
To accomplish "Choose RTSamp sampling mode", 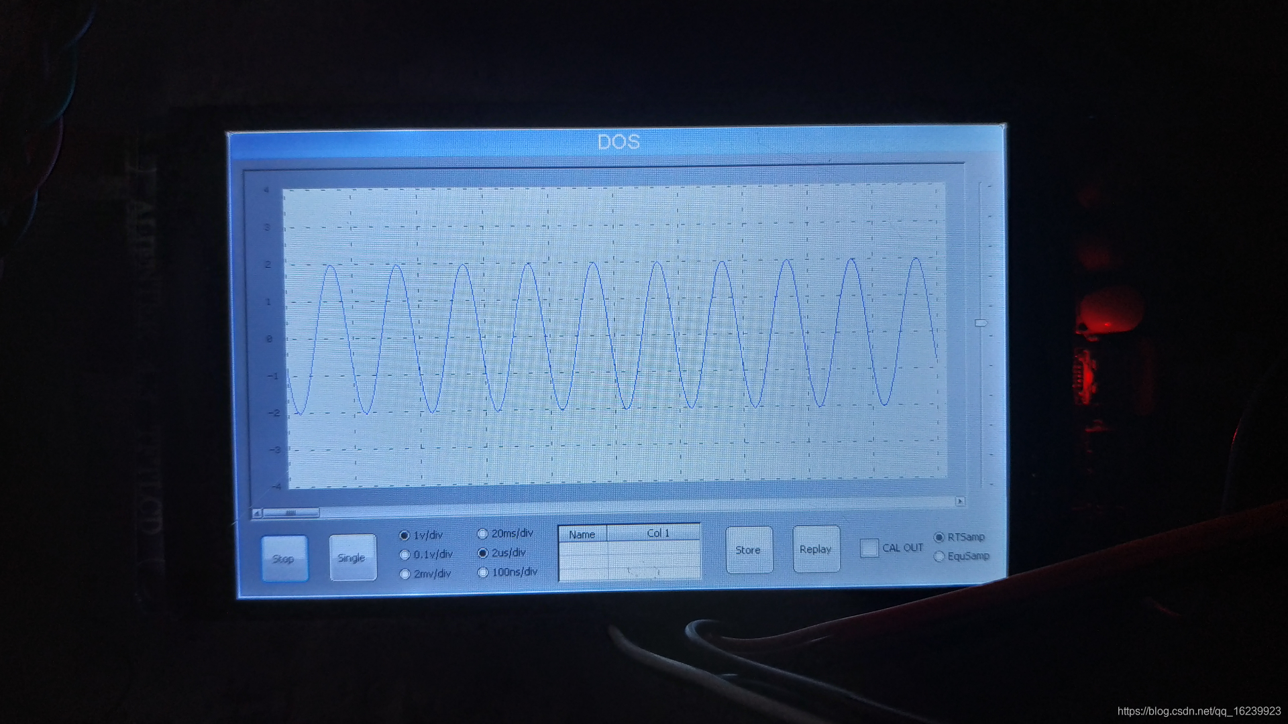I will click(939, 538).
